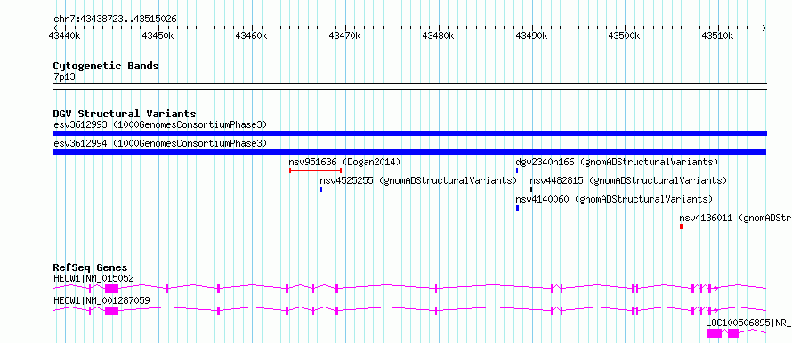Click the esv3612994 structural variant bar
Image resolution: width=792 pixels, height=343 pixels.
409,152
